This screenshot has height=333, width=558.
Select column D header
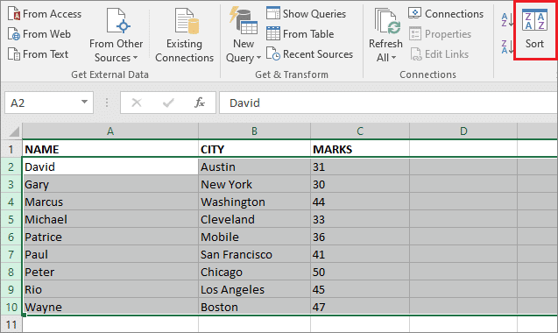[x=463, y=131]
